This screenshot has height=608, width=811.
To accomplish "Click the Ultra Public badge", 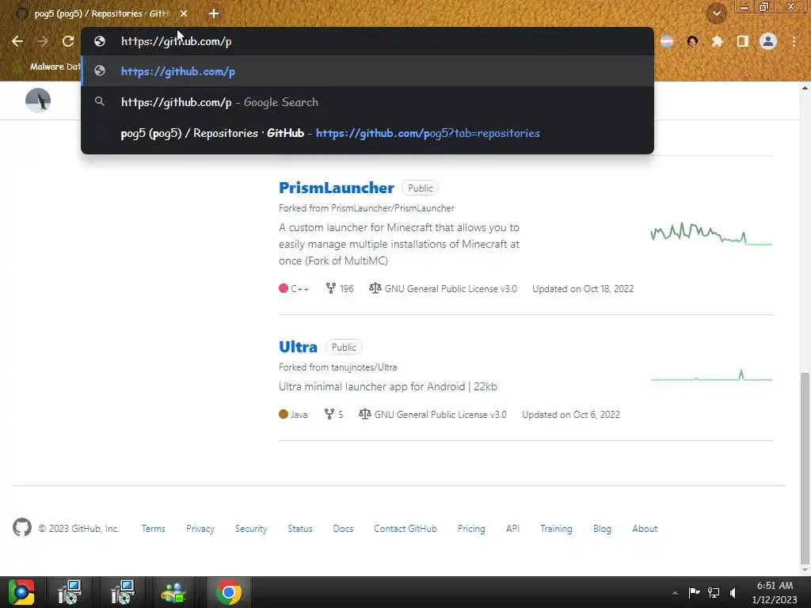I will [344, 348].
